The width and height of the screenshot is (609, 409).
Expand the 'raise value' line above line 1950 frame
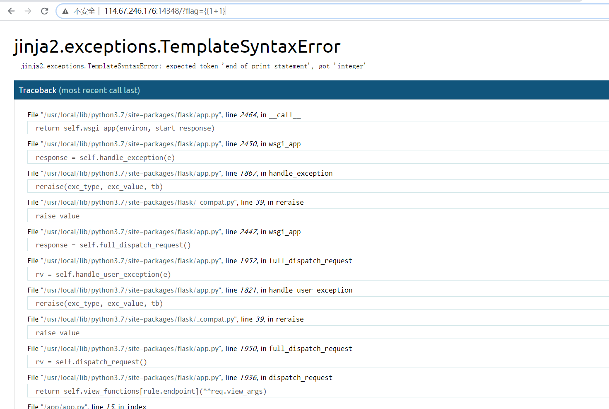[x=318, y=333]
